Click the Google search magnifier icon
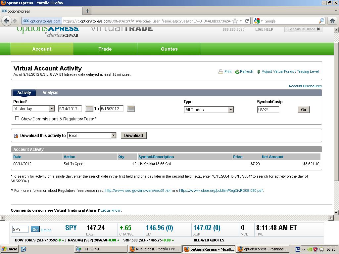The height and width of the screenshot is (254, 339). pos(321,21)
